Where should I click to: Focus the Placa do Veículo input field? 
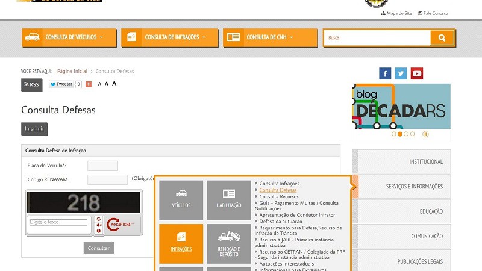pyautogui.click(x=102, y=166)
